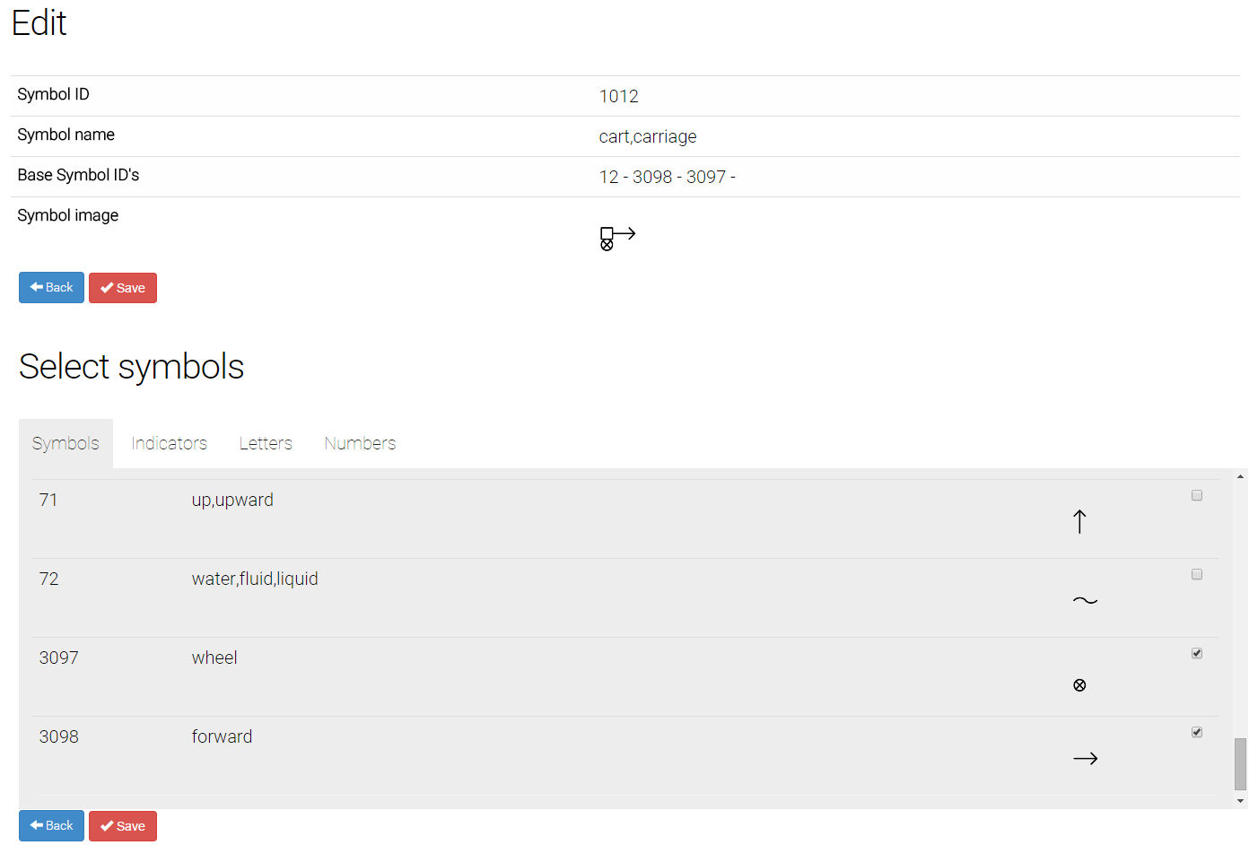
Task: Click the water,fluid,liquid name text
Action: point(255,579)
